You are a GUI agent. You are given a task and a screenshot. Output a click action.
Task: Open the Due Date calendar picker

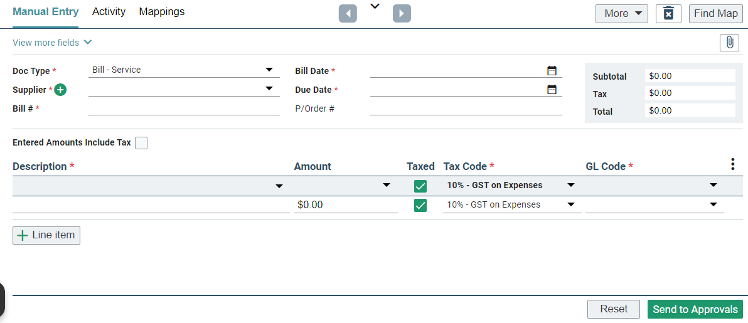[552, 89]
